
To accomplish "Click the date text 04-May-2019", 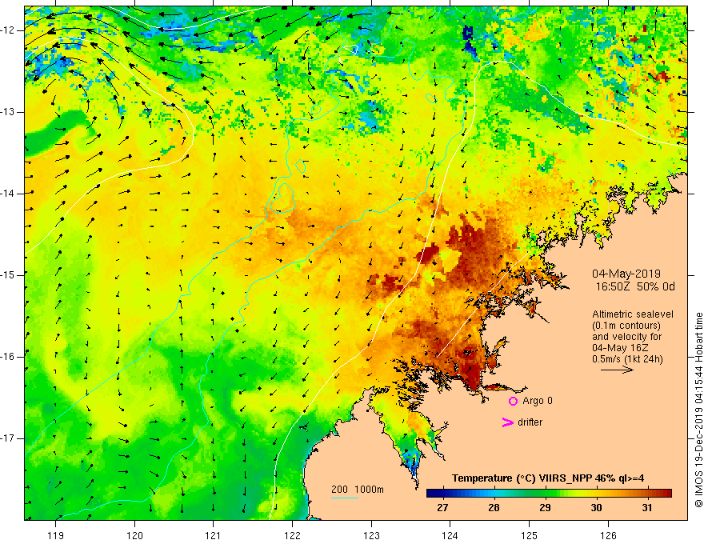I will [x=626, y=274].
